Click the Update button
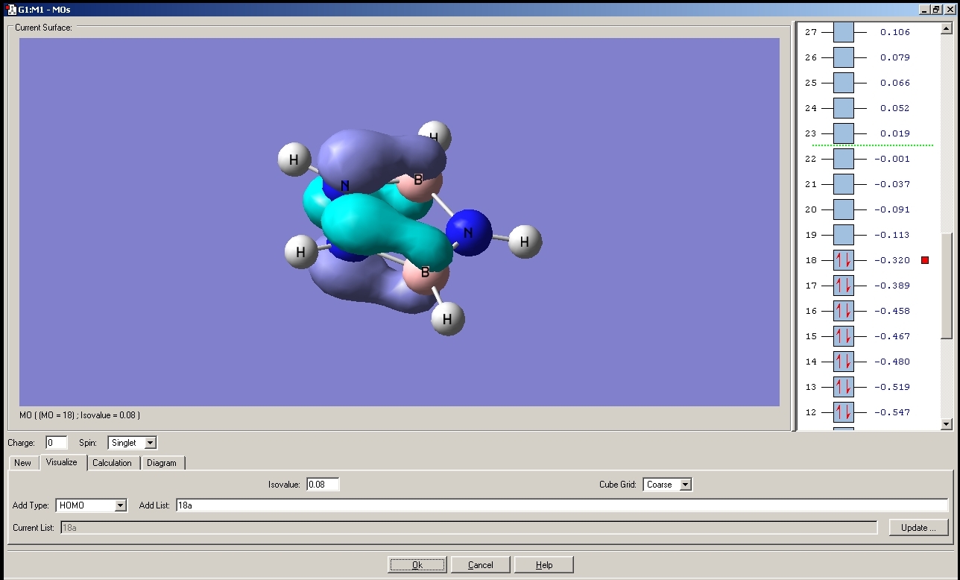 click(918, 527)
